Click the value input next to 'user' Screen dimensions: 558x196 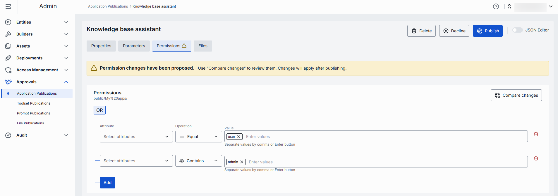click(380, 137)
